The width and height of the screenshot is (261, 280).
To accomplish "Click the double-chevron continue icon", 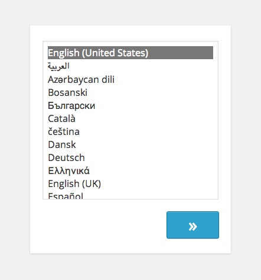I will [x=193, y=227].
